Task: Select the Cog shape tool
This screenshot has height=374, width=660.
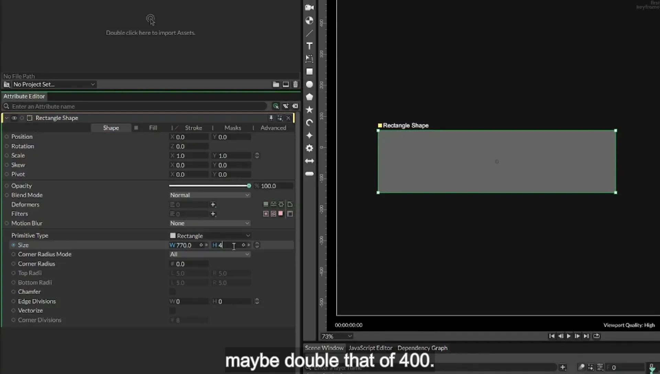Action: click(x=309, y=148)
